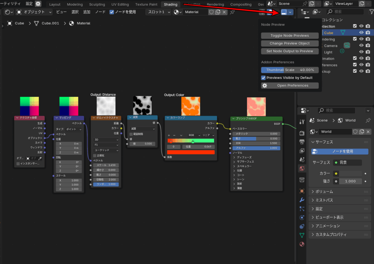Uncheck 'Previews Visible by Default'

click(x=263, y=78)
